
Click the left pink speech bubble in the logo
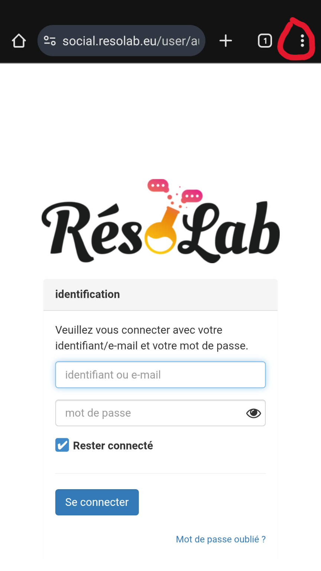[x=158, y=186]
